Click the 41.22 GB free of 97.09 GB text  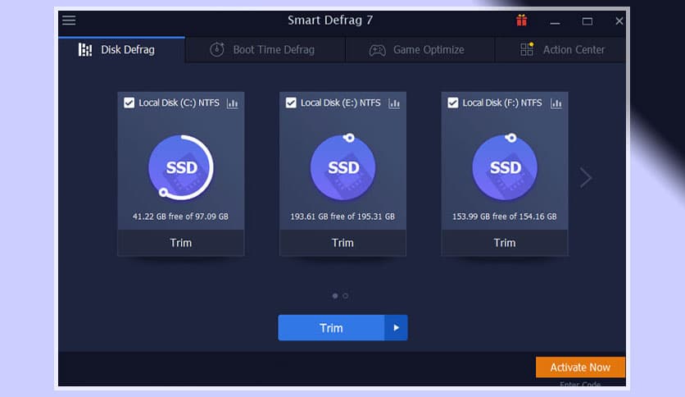tap(180, 217)
